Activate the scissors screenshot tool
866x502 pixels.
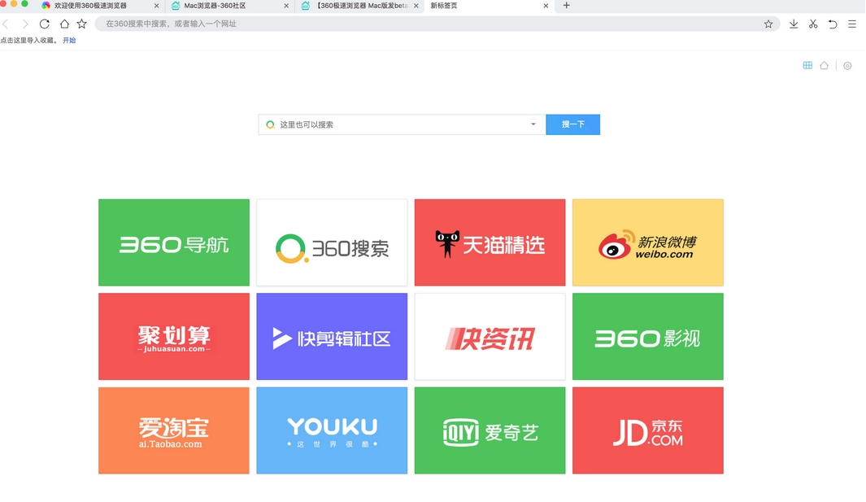coord(813,24)
